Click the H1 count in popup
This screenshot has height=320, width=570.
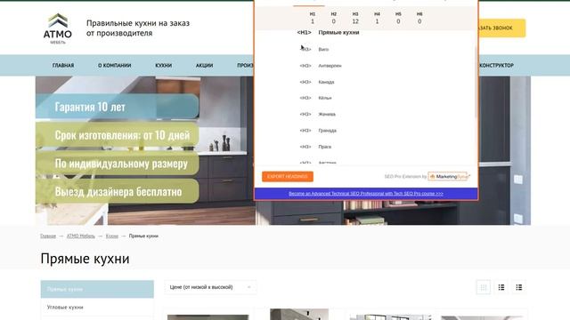pos(313,21)
